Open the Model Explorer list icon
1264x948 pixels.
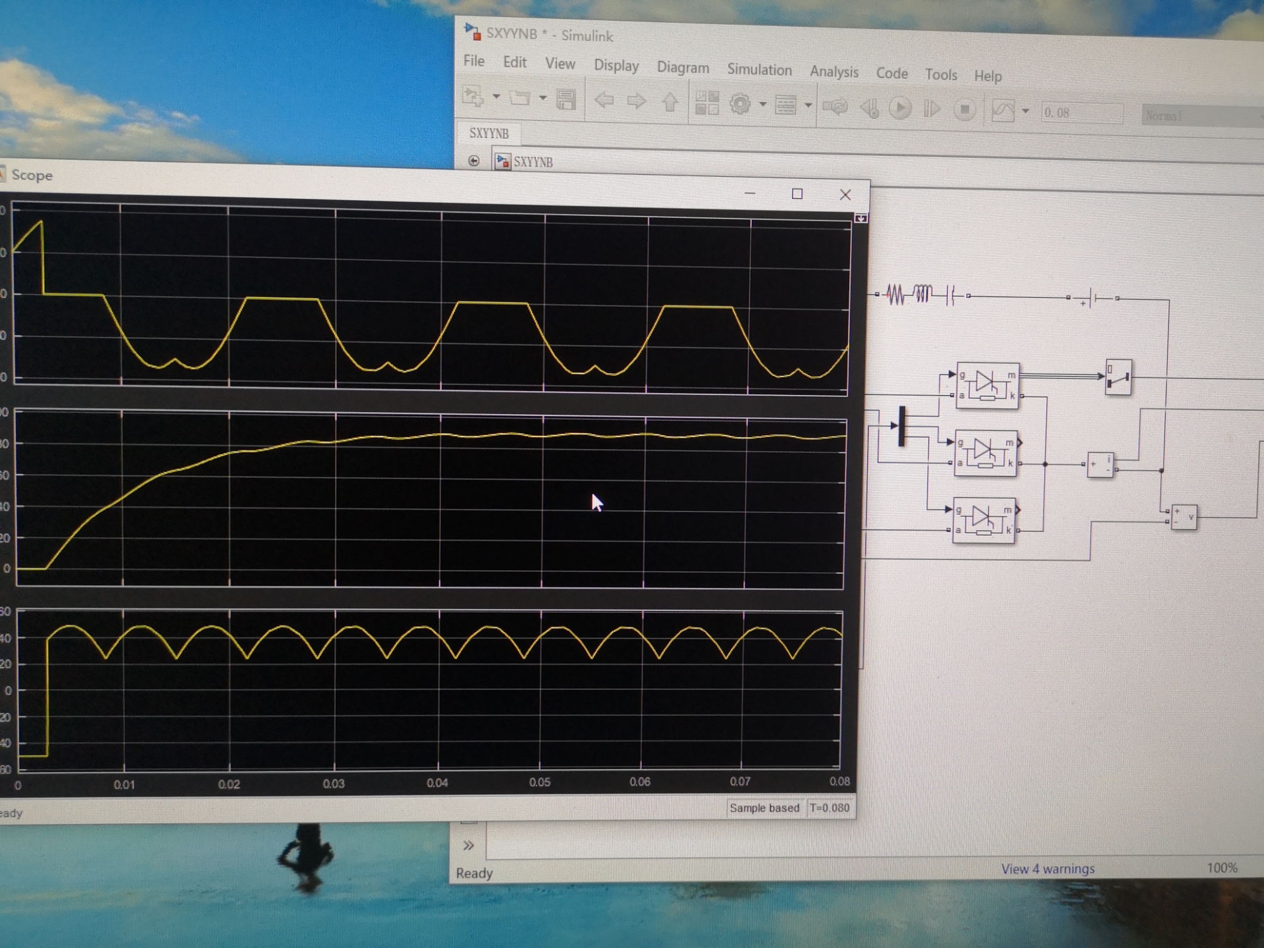[785, 105]
